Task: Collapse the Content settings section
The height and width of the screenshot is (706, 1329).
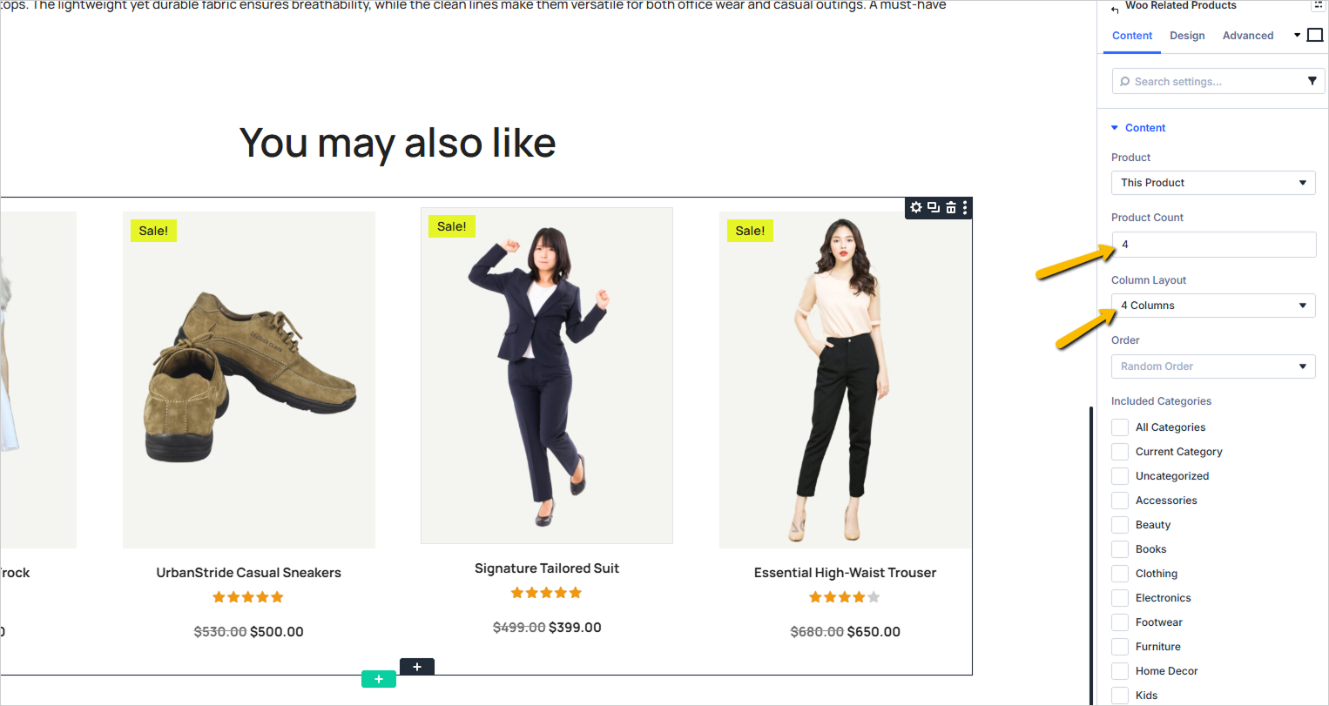Action: click(1144, 128)
